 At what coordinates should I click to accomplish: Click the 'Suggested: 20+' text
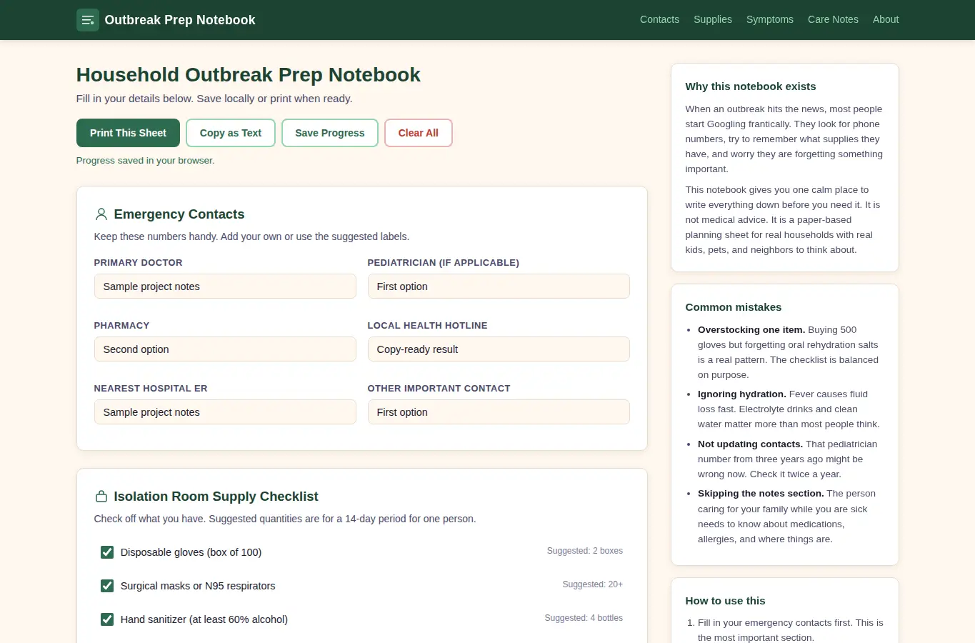tap(593, 584)
